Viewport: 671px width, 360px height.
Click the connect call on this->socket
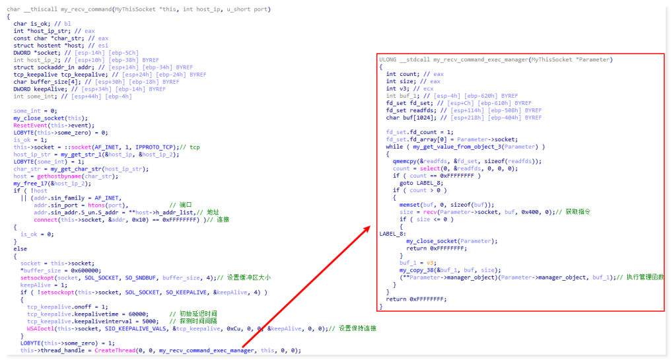click(46, 219)
